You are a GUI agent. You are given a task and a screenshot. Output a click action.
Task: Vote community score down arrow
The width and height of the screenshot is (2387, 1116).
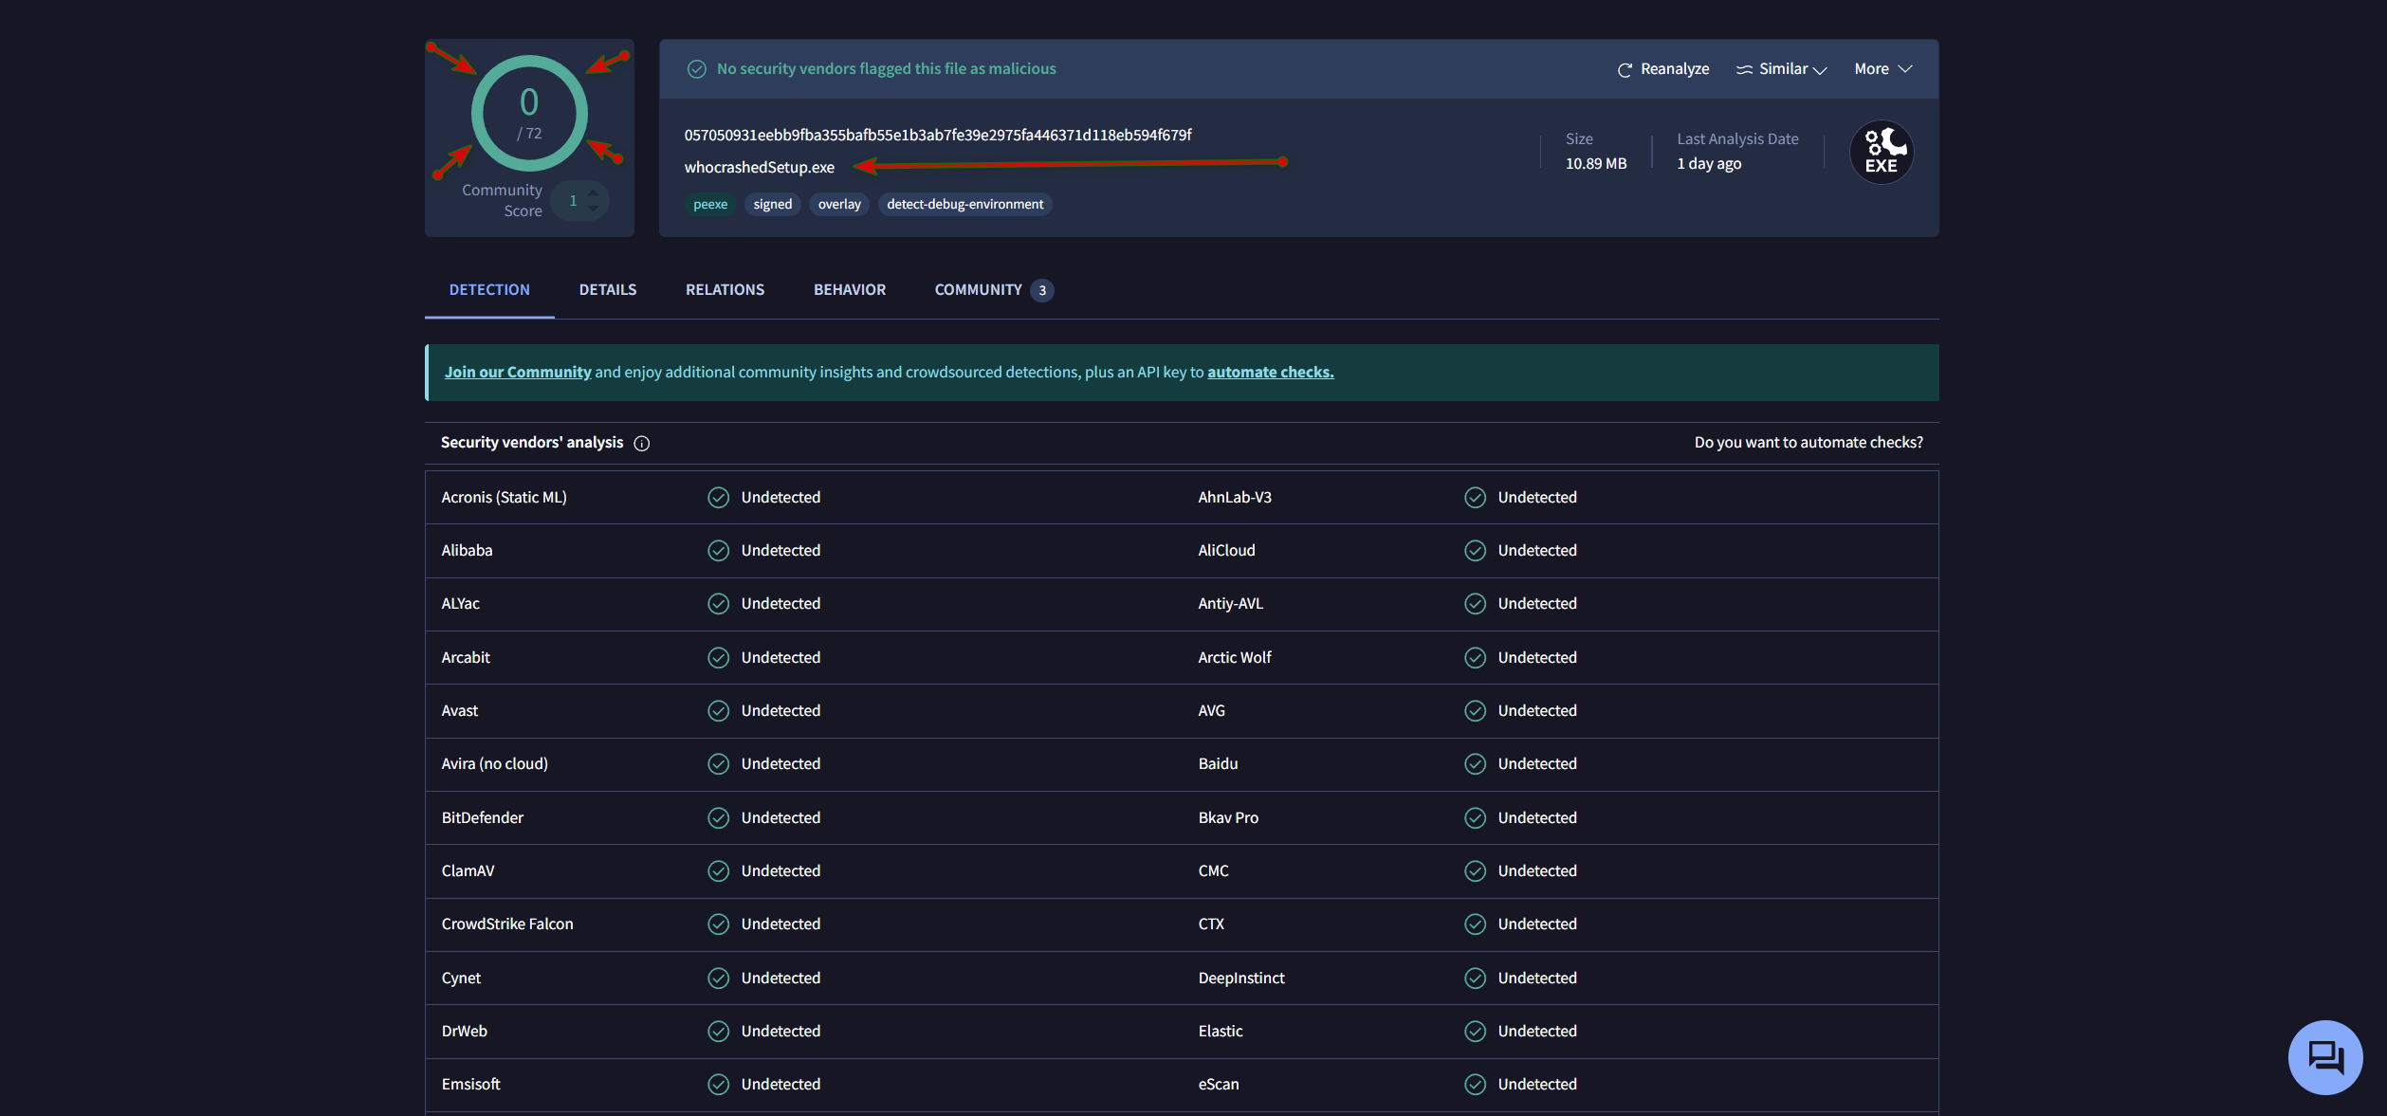coord(593,208)
